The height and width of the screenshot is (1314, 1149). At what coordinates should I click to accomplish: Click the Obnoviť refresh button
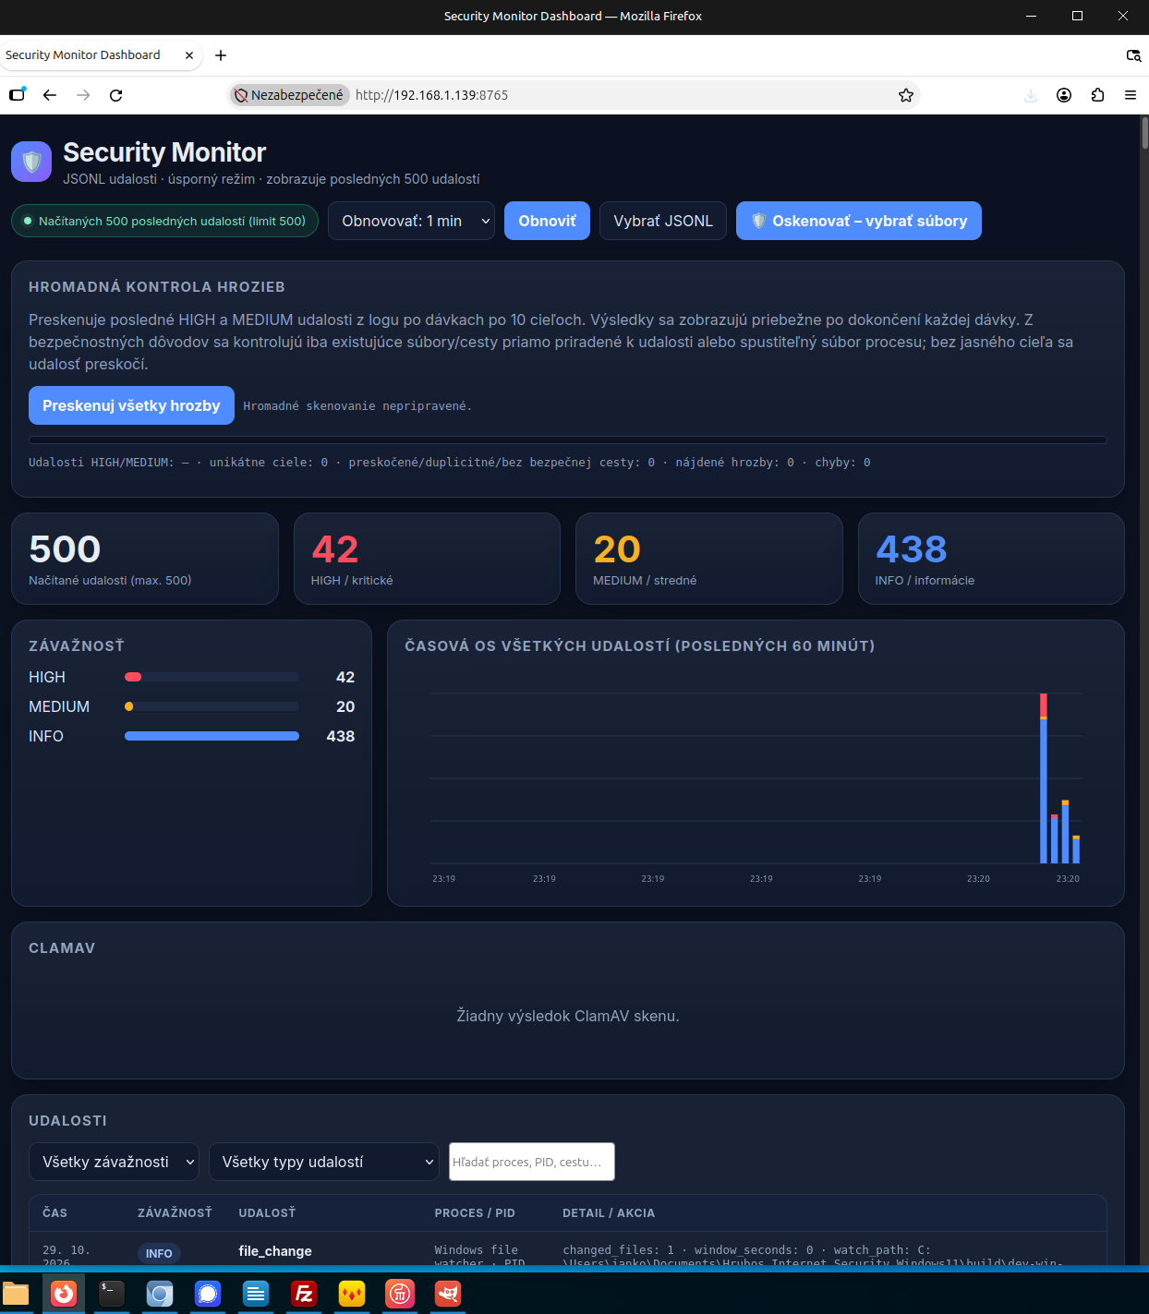point(547,221)
